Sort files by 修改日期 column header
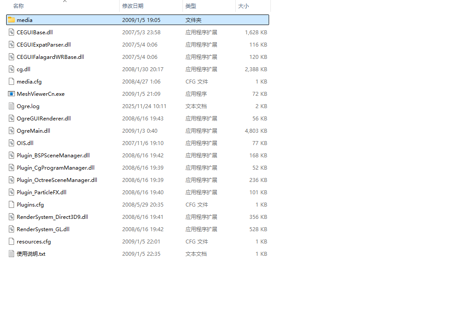Image resolution: width=463 pixels, height=316 pixels. pyautogui.click(x=133, y=6)
